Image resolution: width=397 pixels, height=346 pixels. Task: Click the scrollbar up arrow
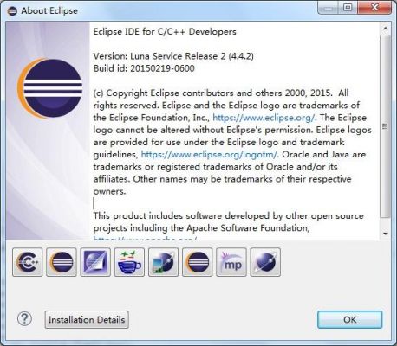(x=385, y=29)
